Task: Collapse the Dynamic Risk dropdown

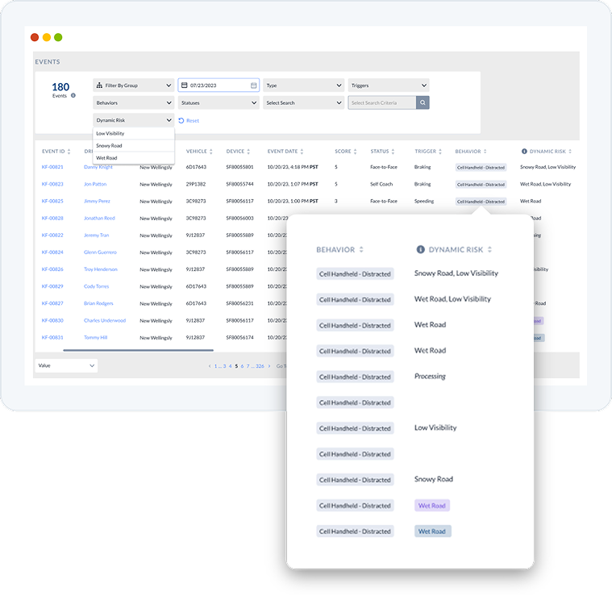Action: (x=134, y=120)
